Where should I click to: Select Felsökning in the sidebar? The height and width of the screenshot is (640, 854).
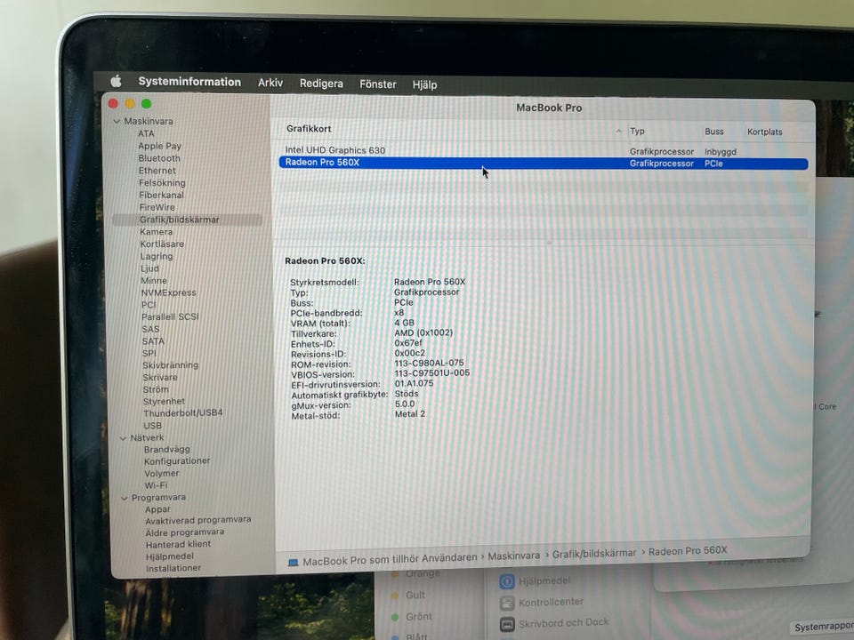point(162,183)
